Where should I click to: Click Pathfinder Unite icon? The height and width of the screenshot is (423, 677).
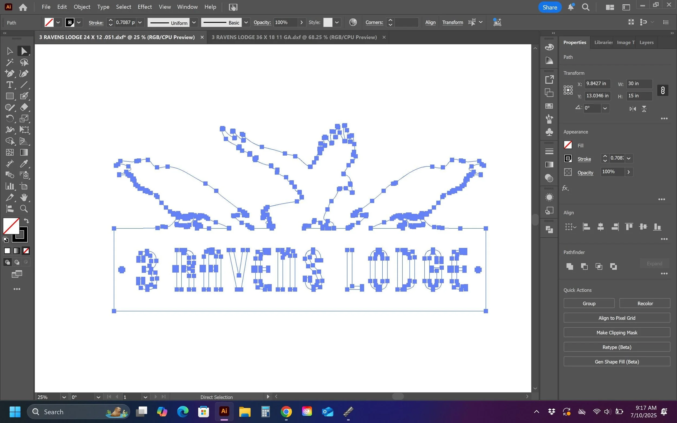point(569,266)
